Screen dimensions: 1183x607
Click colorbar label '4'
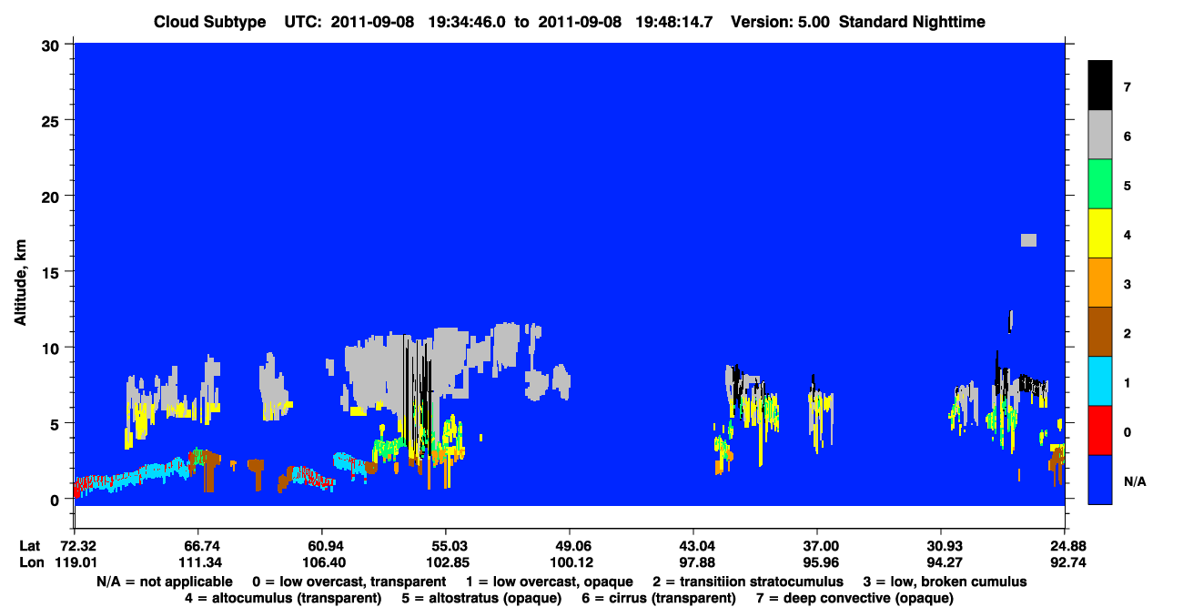pos(1127,235)
